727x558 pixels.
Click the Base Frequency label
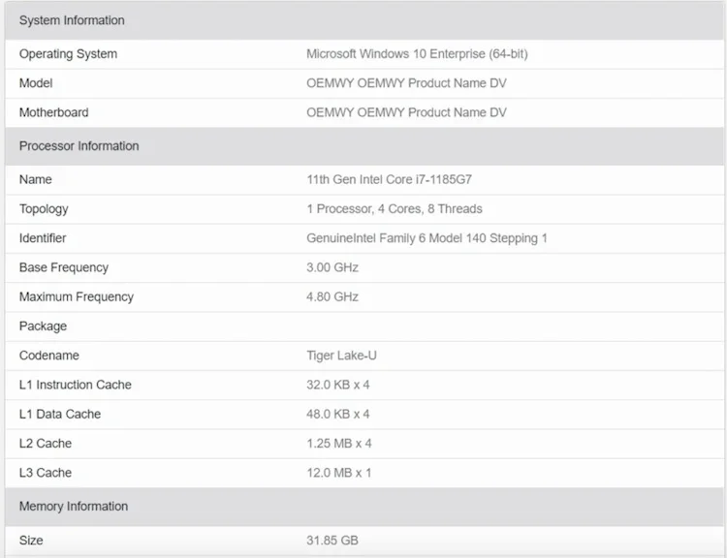point(64,267)
